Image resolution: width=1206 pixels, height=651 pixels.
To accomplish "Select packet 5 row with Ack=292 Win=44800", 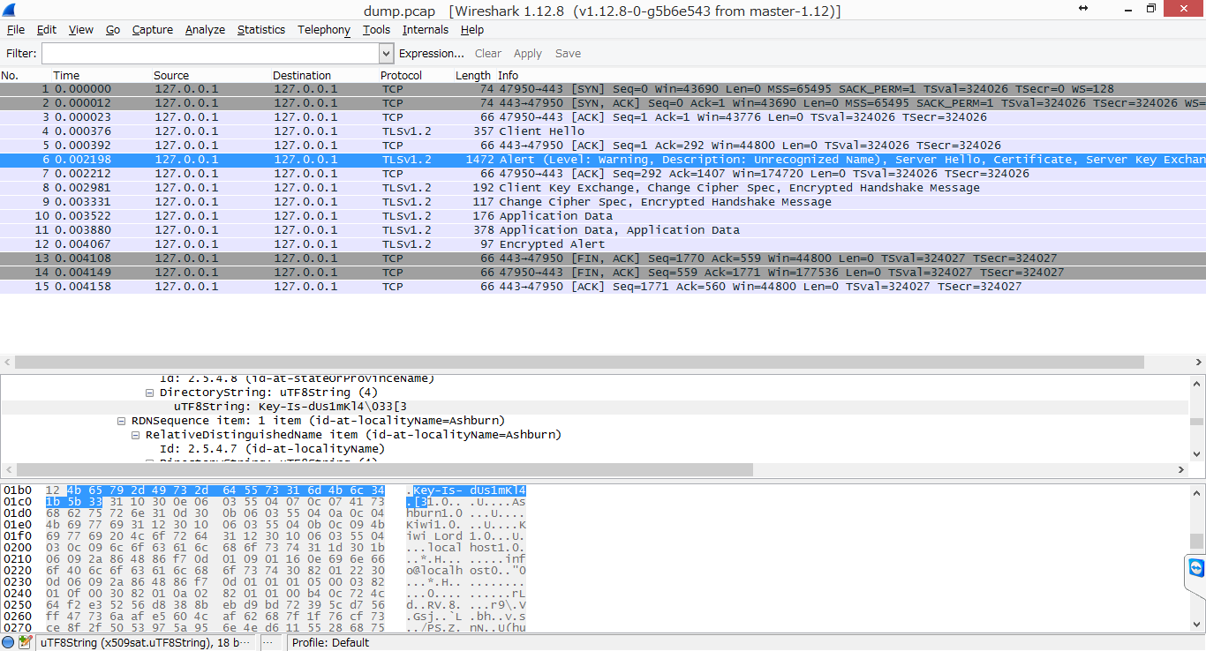I will tap(603, 146).
